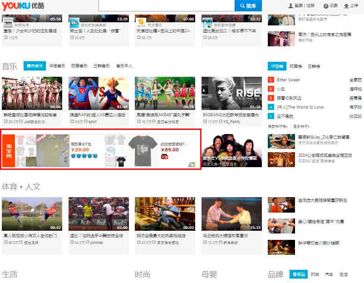Select the 华语榜 chart tab
Viewport: 364px width, 283px height.
(x=277, y=66)
